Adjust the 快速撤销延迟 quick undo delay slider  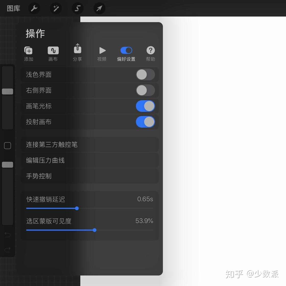click(77, 208)
